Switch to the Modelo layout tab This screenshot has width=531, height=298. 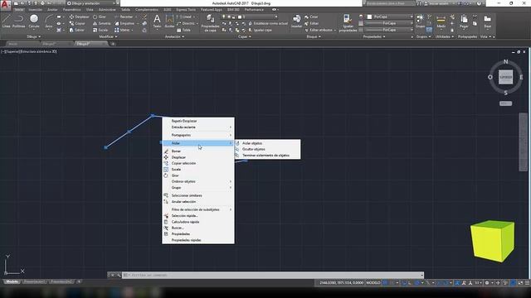point(12,281)
